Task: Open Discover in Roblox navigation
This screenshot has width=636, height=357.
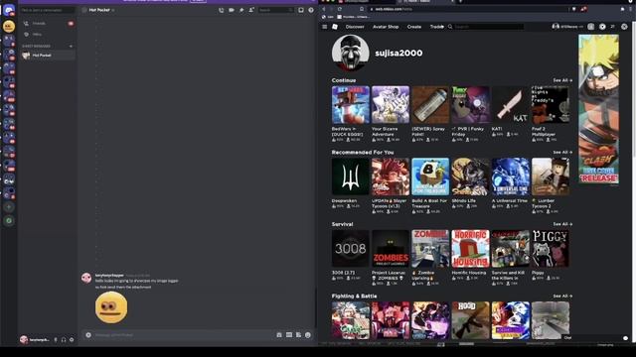Action: [355, 27]
